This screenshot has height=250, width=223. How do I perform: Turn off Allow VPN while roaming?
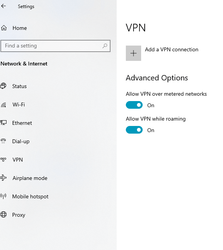point(134,130)
